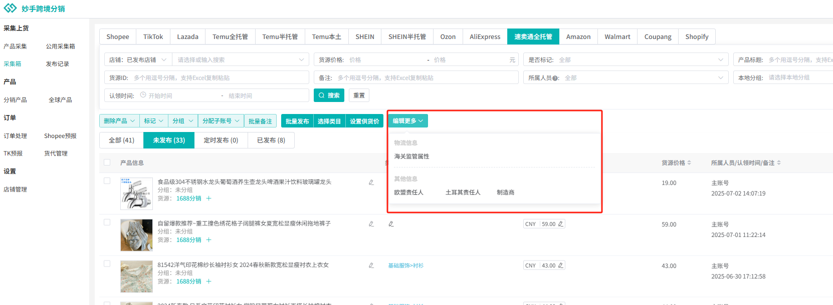The height and width of the screenshot is (305, 833).
Task: Click the magnifier 搜索 button
Action: pyautogui.click(x=329, y=95)
